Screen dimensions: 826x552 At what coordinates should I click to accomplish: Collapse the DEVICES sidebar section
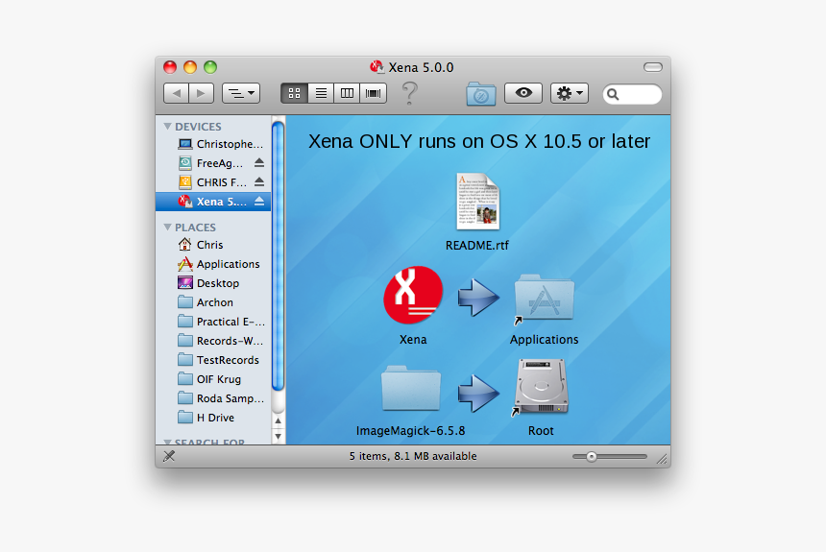tap(167, 127)
